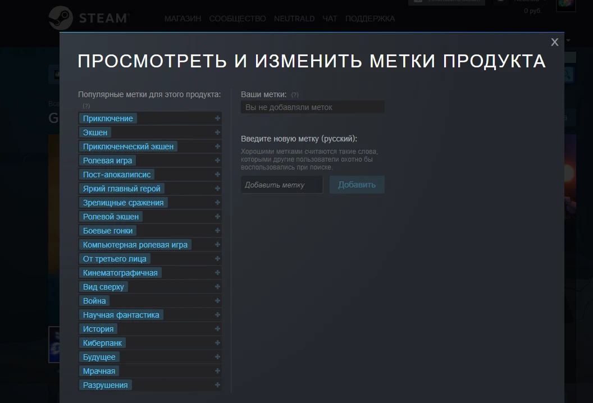Screen dimensions: 593x403
Task: Add Киберпанк tag using its plus icon
Action: [x=217, y=343]
